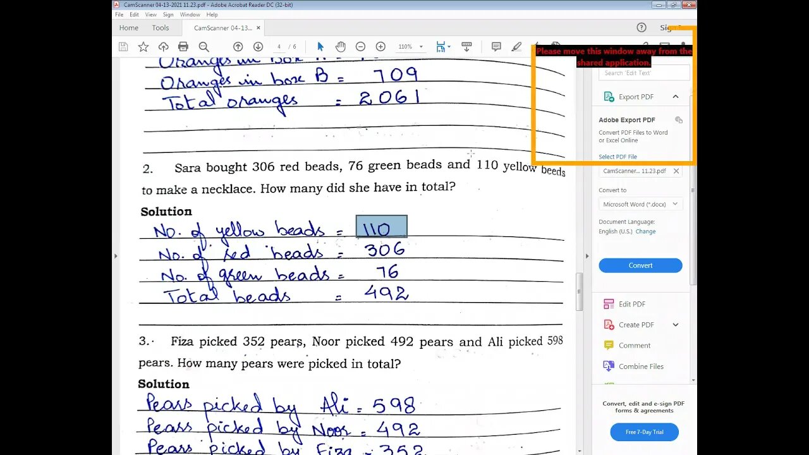Image resolution: width=809 pixels, height=455 pixels.
Task: Expand the left navigation pane arrow
Action: [115, 256]
